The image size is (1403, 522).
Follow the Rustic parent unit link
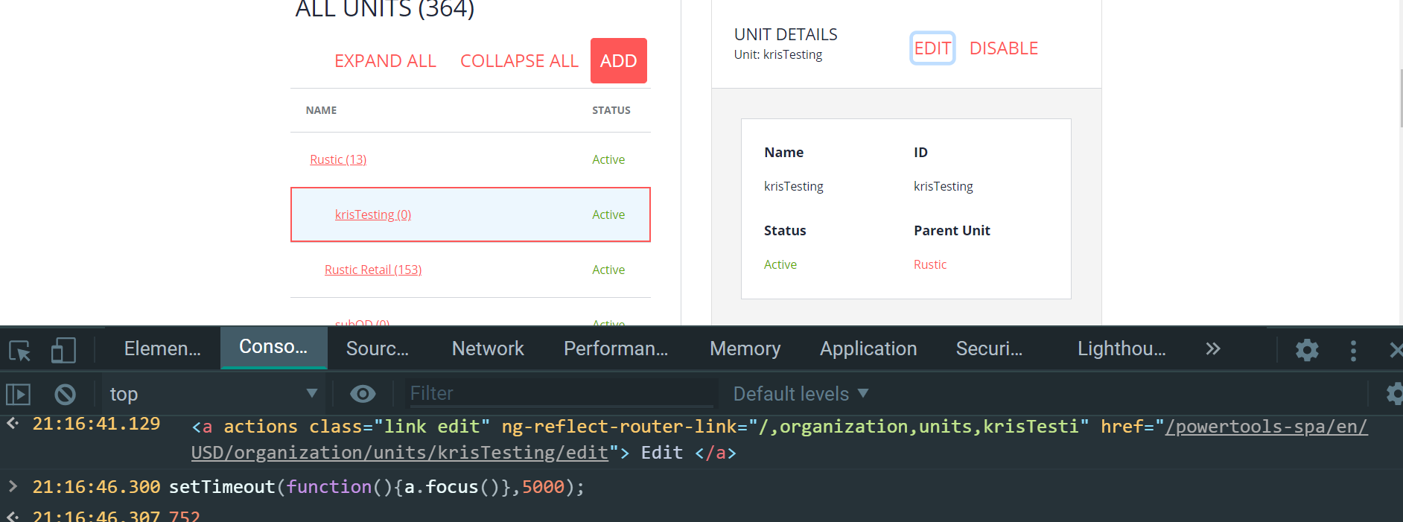pos(930,264)
